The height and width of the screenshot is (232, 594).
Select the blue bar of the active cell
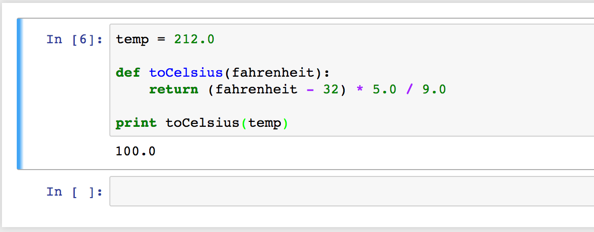pyautogui.click(x=20, y=94)
